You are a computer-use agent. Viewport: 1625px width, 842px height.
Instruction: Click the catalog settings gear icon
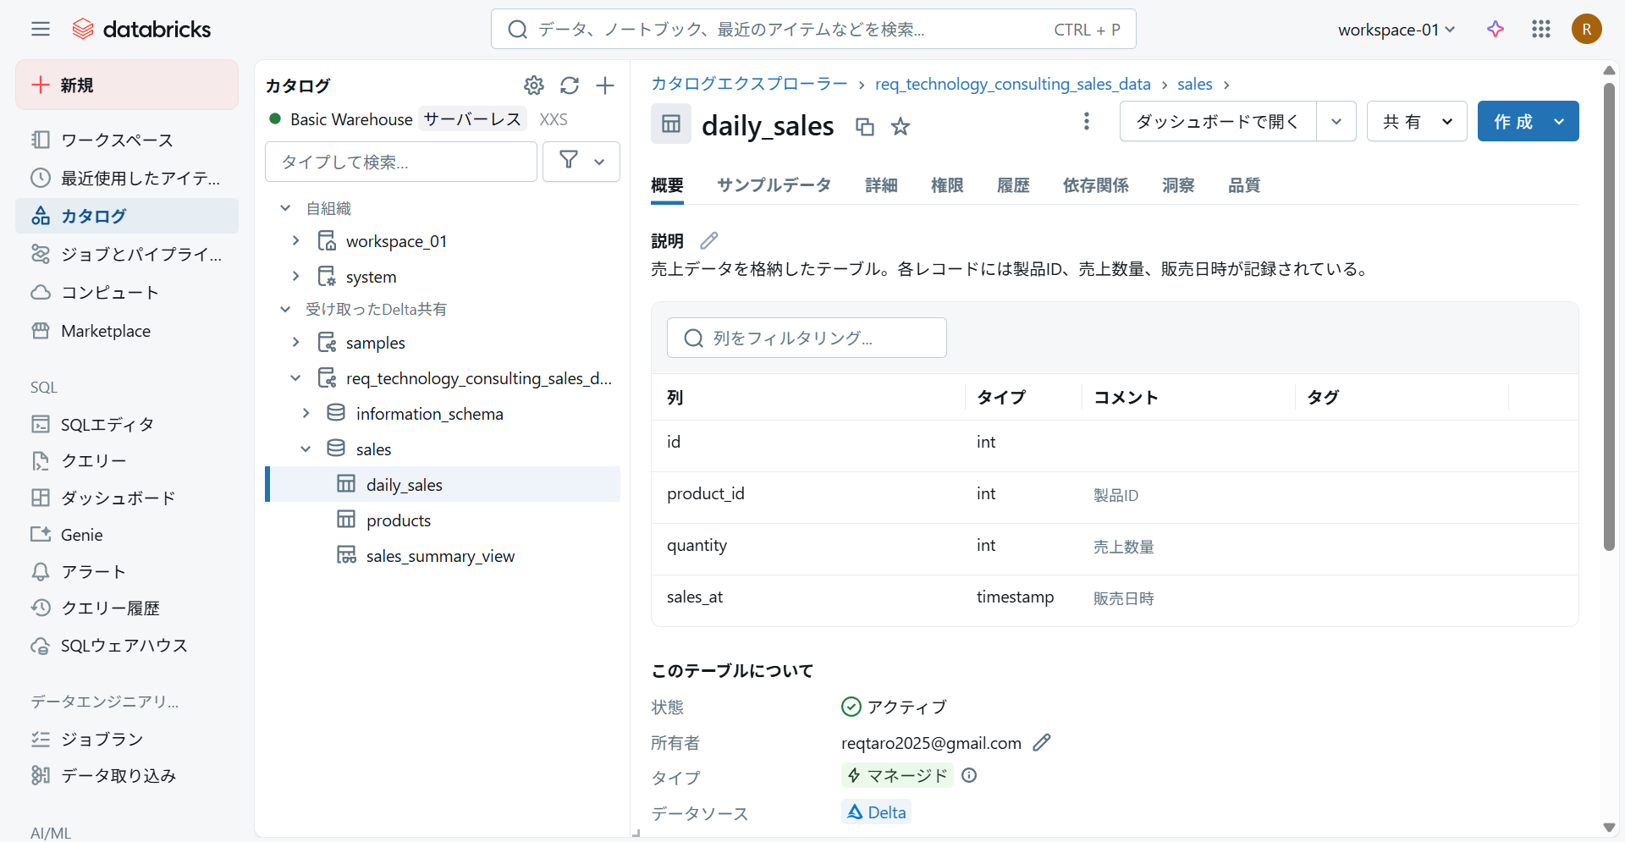[x=533, y=85]
